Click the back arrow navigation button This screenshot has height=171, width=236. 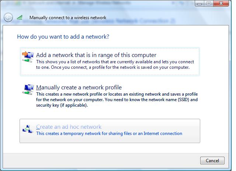click(8, 18)
